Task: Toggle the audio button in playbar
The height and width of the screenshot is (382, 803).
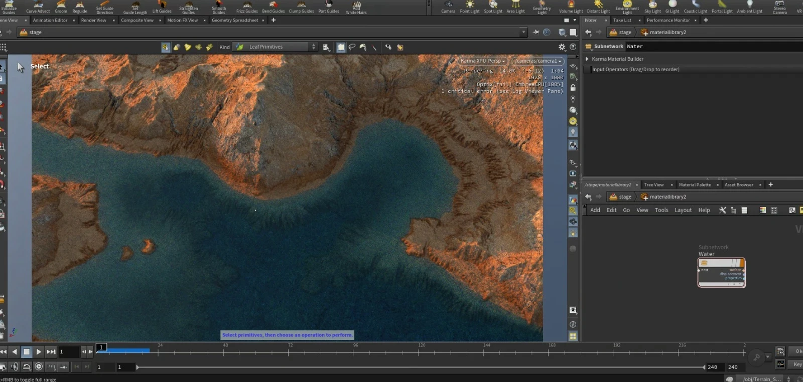Action: tap(15, 367)
